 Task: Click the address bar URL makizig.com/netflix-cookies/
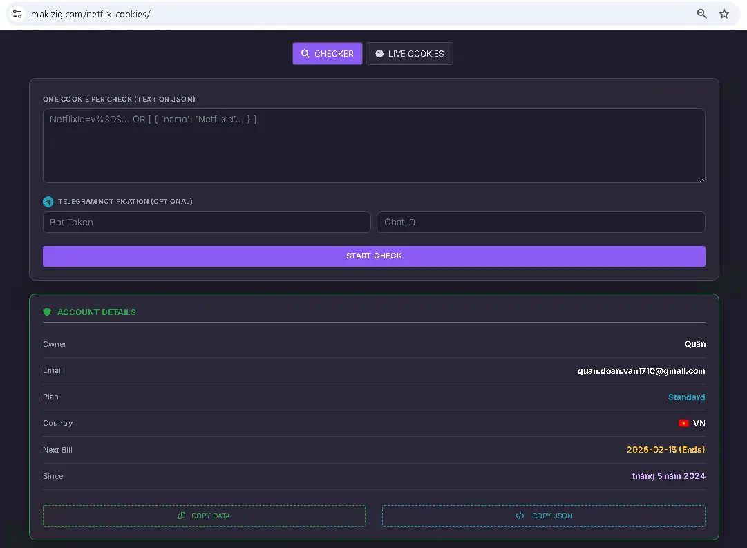click(x=91, y=15)
